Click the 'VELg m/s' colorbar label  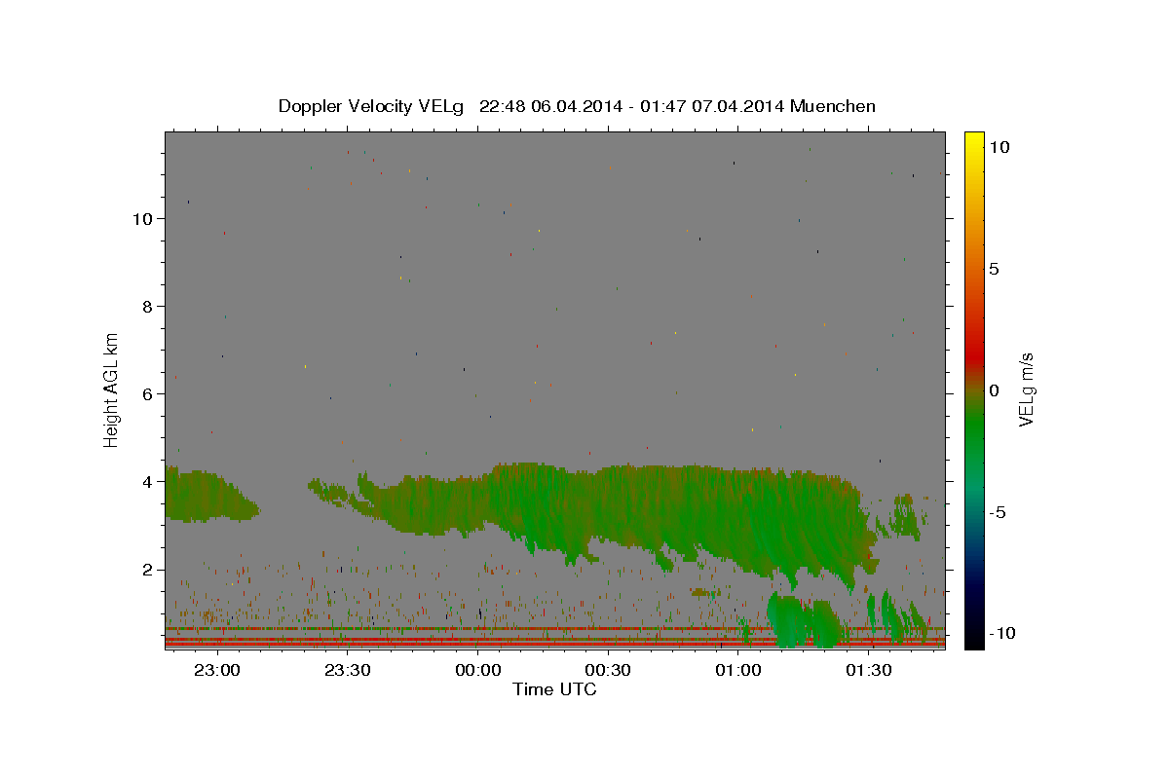(1026, 389)
